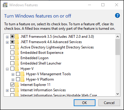Check the Hyper-V Management Tools box
This screenshot has width=124, height=110.
[18, 74]
